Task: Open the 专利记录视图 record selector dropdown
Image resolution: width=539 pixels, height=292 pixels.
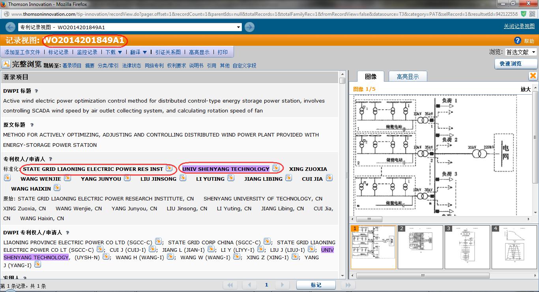Action: [x=130, y=27]
